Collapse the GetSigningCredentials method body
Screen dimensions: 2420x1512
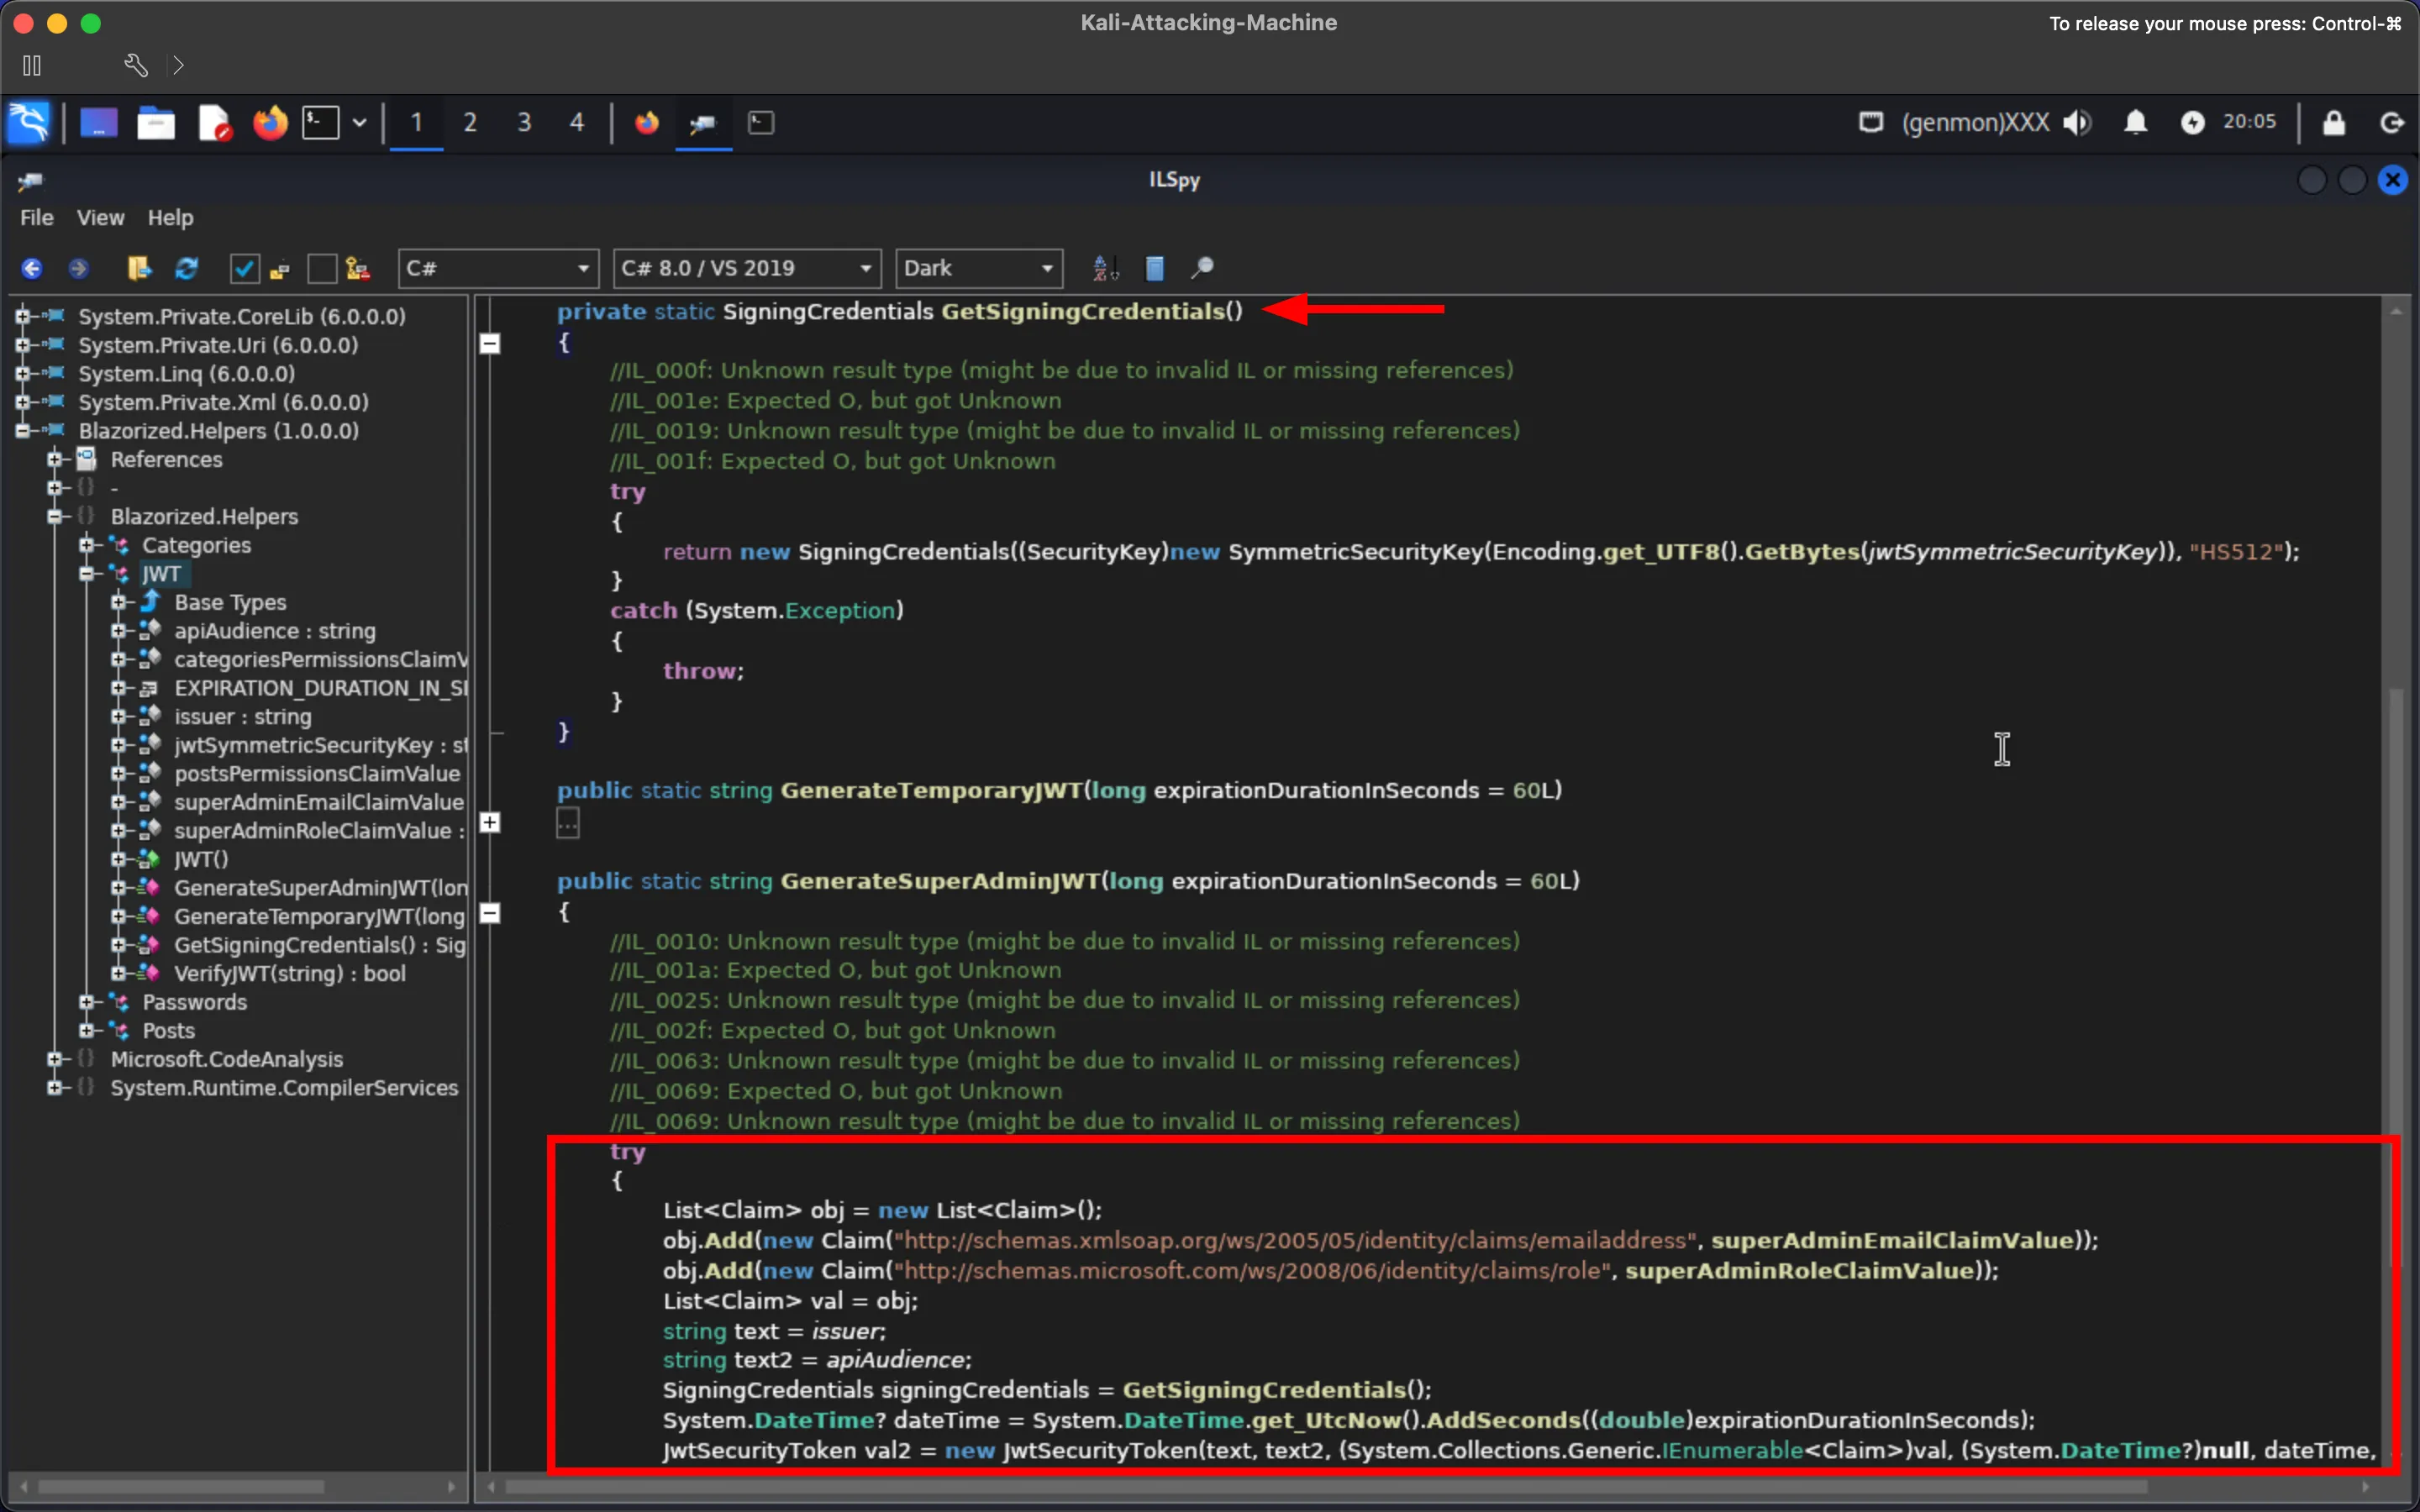490,343
